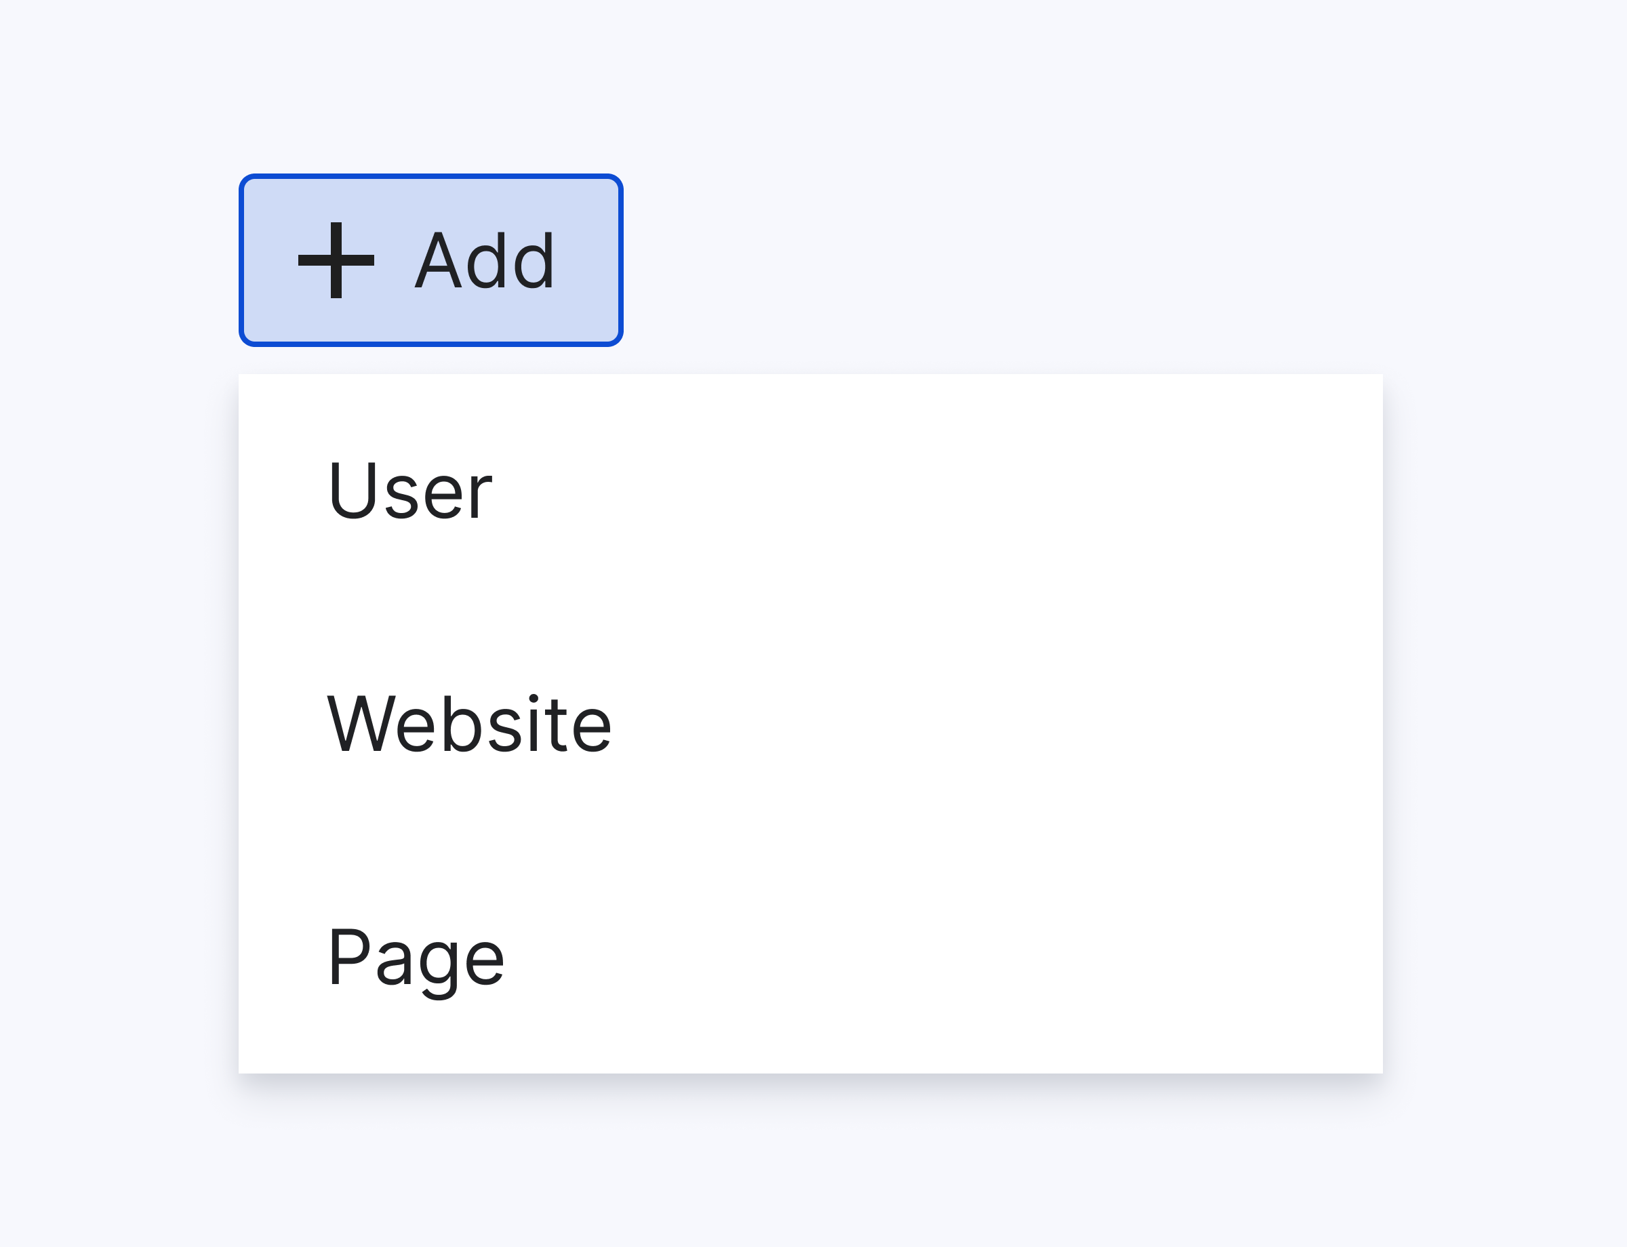Add a new Page entry
The width and height of the screenshot is (1627, 1247).
(416, 958)
